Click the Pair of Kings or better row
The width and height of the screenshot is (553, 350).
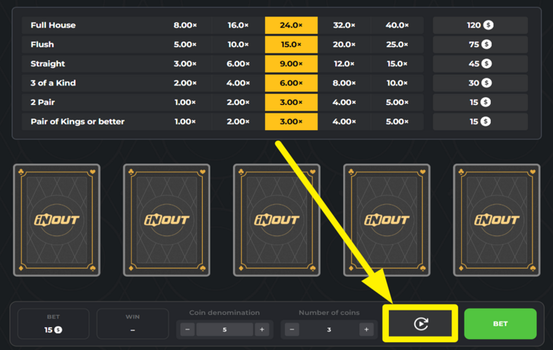click(77, 122)
